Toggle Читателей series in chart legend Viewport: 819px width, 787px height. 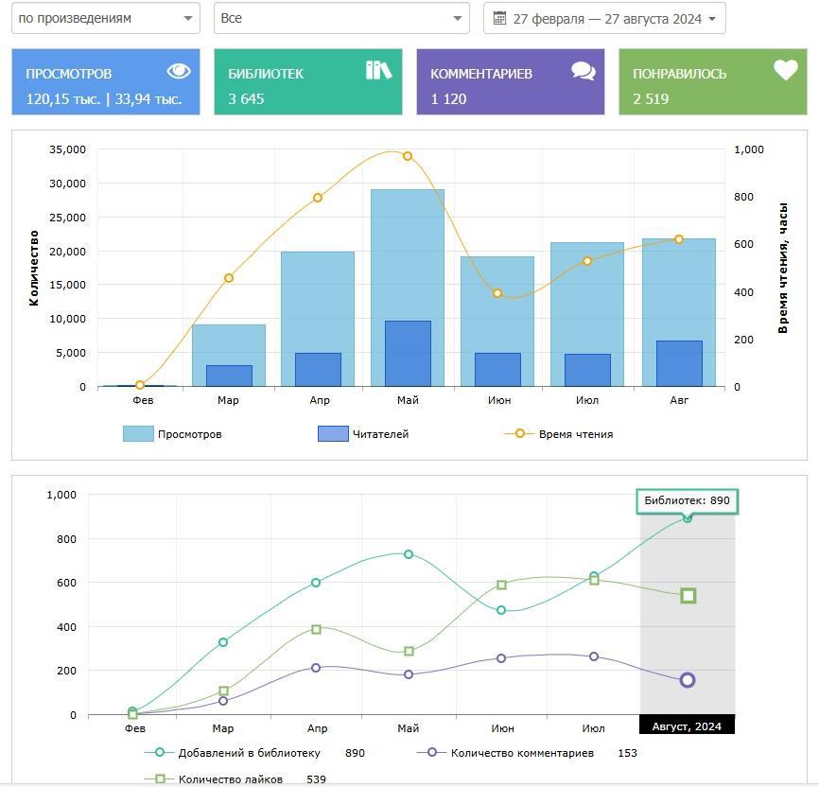click(364, 434)
